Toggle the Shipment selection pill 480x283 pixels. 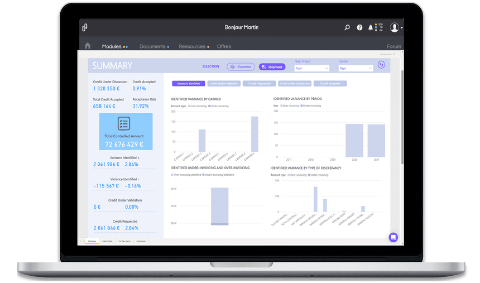click(x=272, y=67)
